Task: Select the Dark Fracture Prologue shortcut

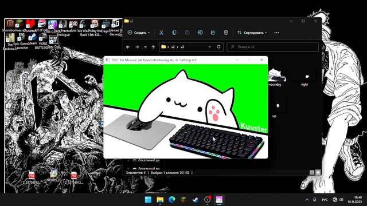Action: pyautogui.click(x=63, y=27)
